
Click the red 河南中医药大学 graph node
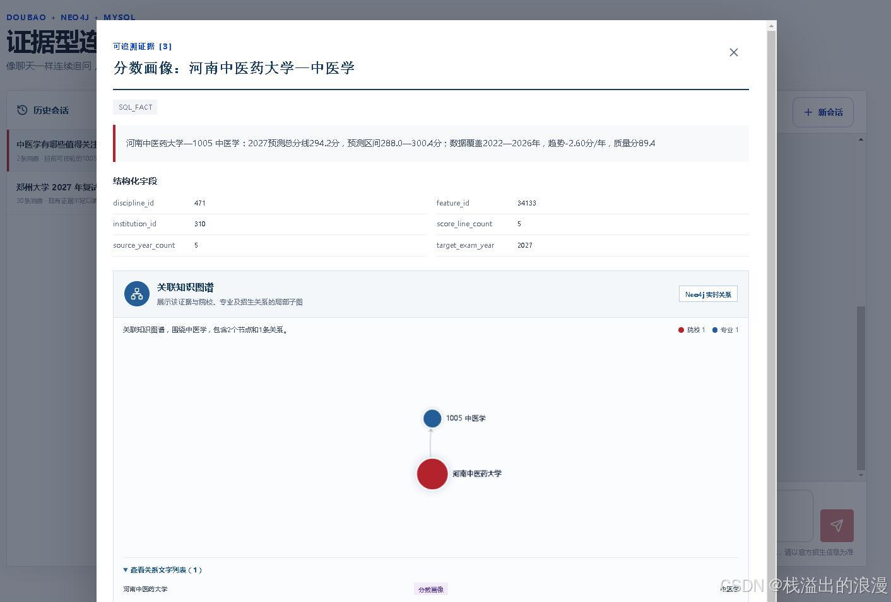[x=432, y=474]
